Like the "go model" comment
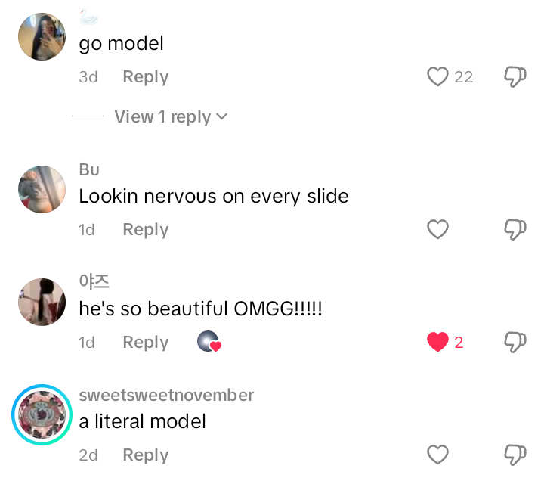This screenshot has width=544, height=481. point(437,76)
